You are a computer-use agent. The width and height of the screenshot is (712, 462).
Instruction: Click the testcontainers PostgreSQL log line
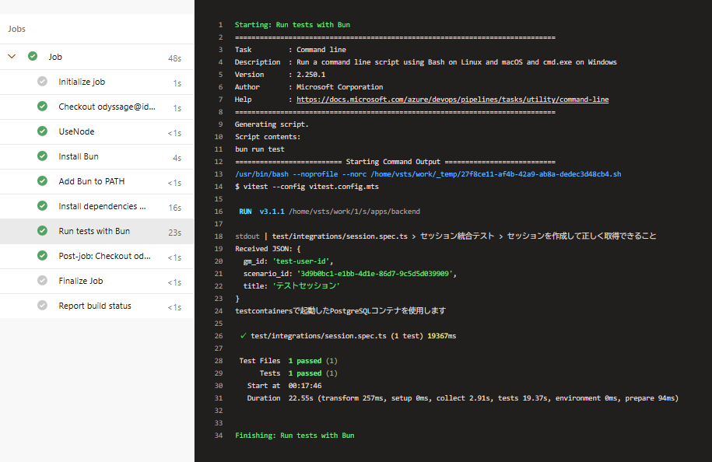[x=341, y=311]
